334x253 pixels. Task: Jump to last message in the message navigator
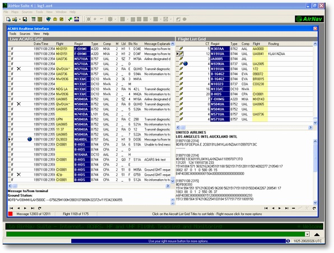[33, 208]
